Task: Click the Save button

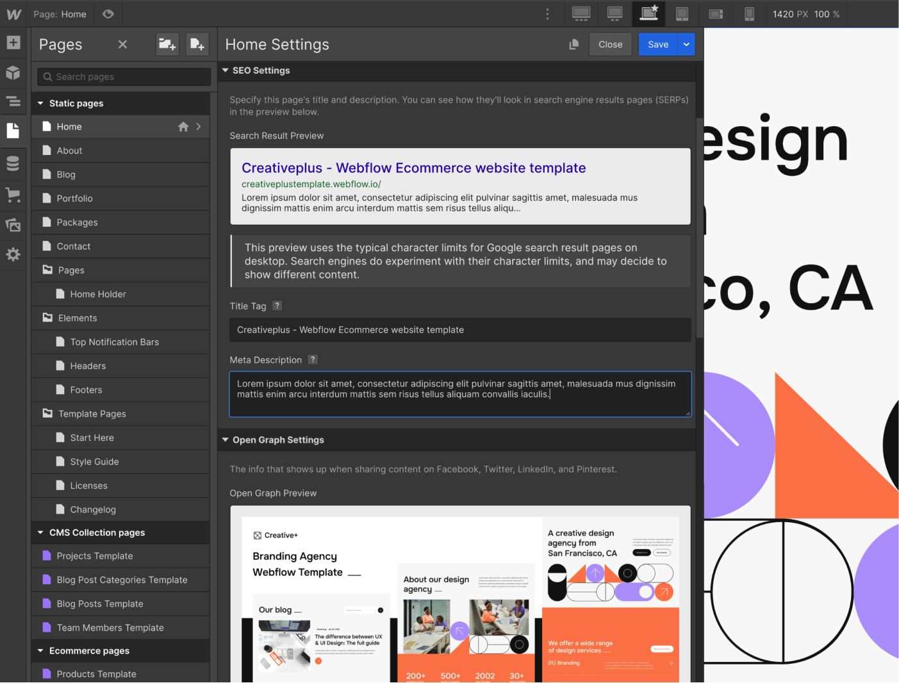Action: [x=658, y=44]
